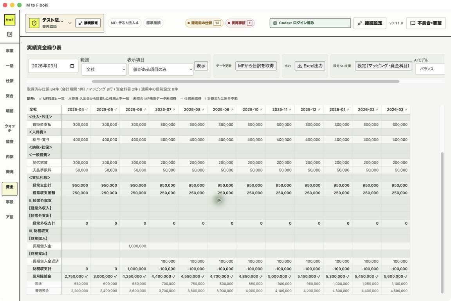
Task: Select the 給与・賞与 row label
Action: 41,140
